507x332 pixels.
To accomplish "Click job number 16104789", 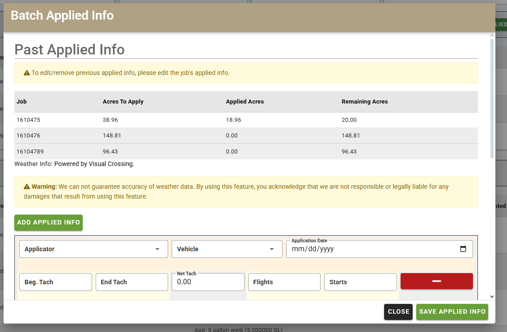I will [x=30, y=151].
